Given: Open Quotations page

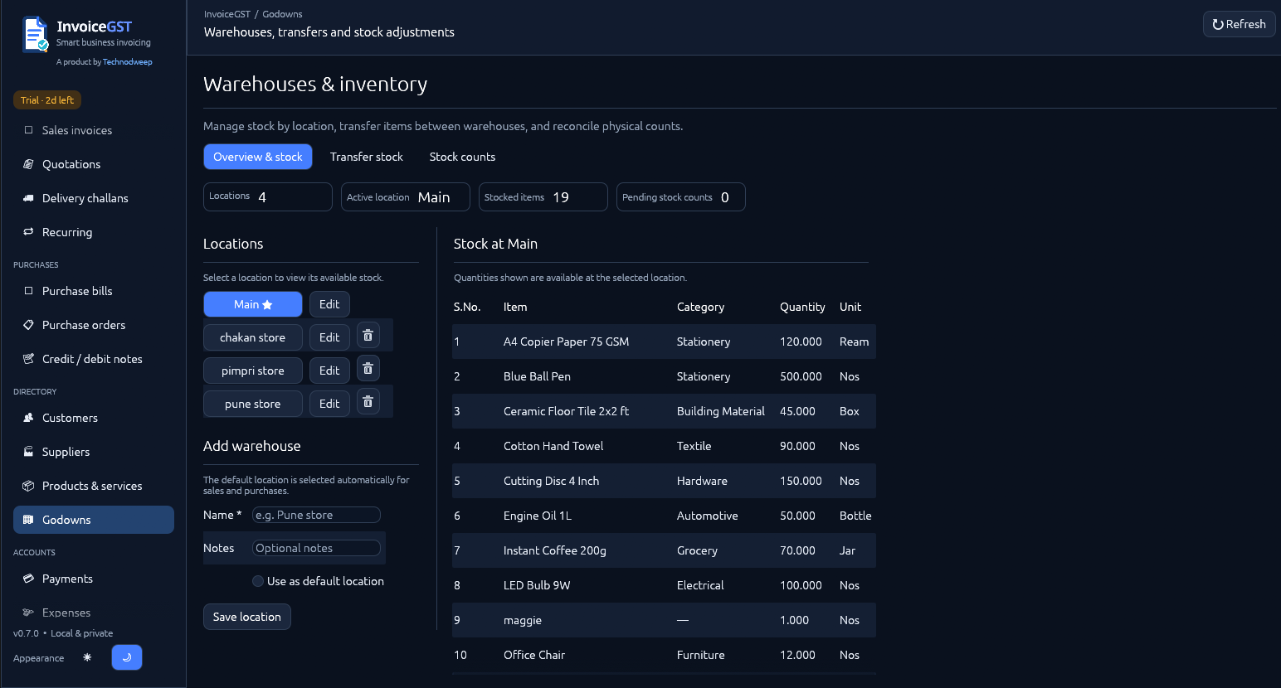Looking at the screenshot, I should (94, 164).
